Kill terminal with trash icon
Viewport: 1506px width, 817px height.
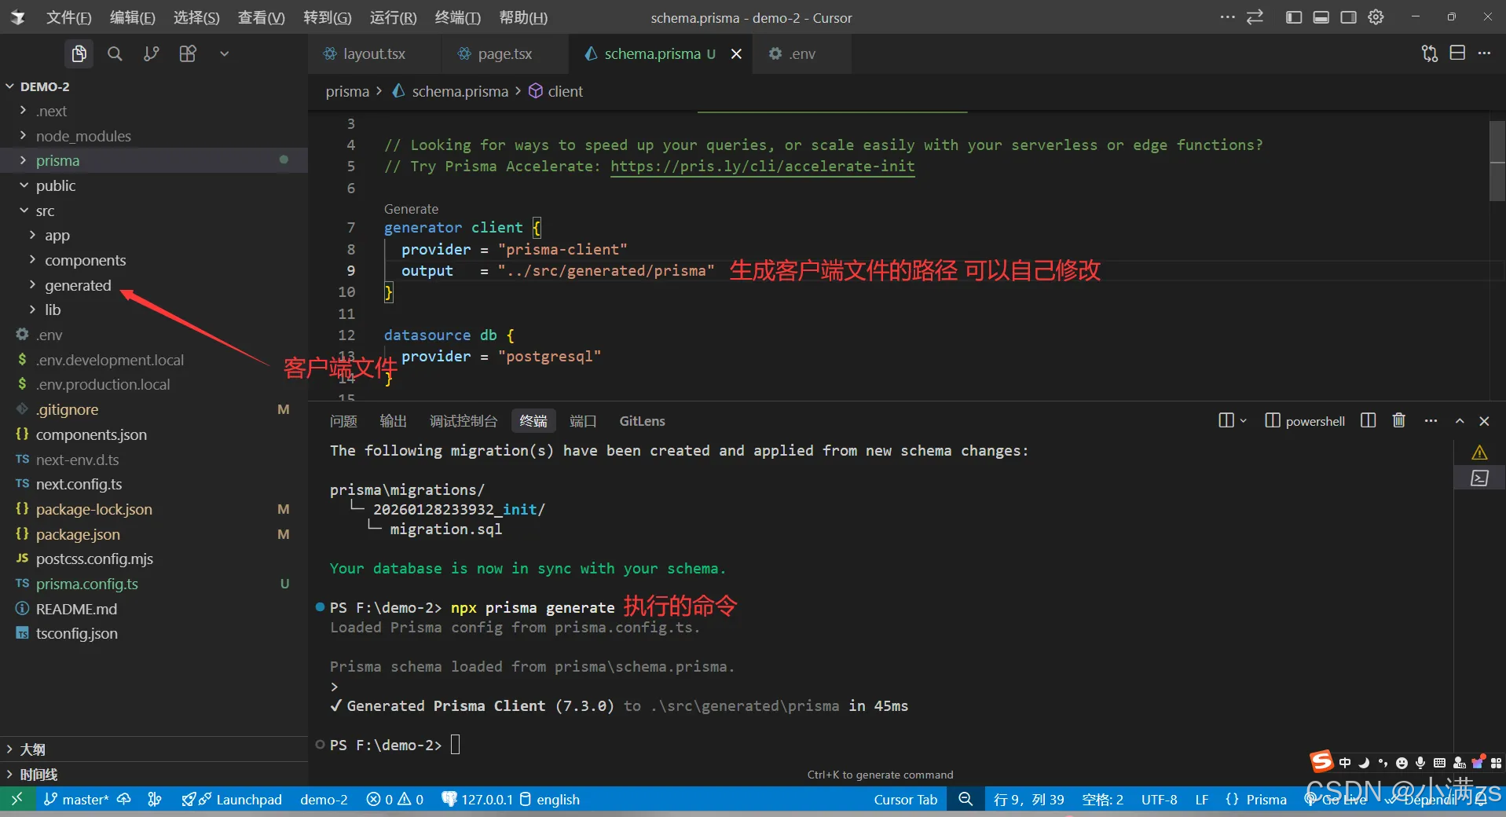click(1398, 420)
